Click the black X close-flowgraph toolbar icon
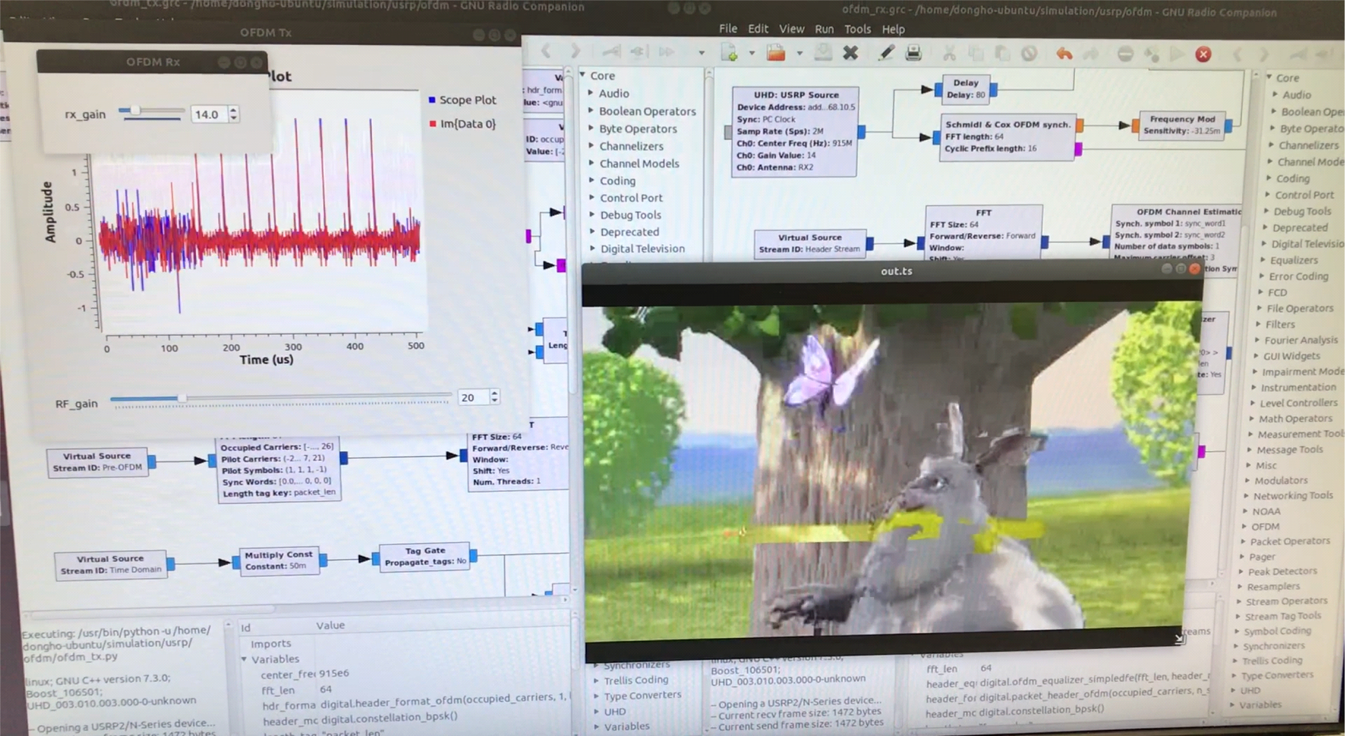The image size is (1345, 736). point(850,53)
